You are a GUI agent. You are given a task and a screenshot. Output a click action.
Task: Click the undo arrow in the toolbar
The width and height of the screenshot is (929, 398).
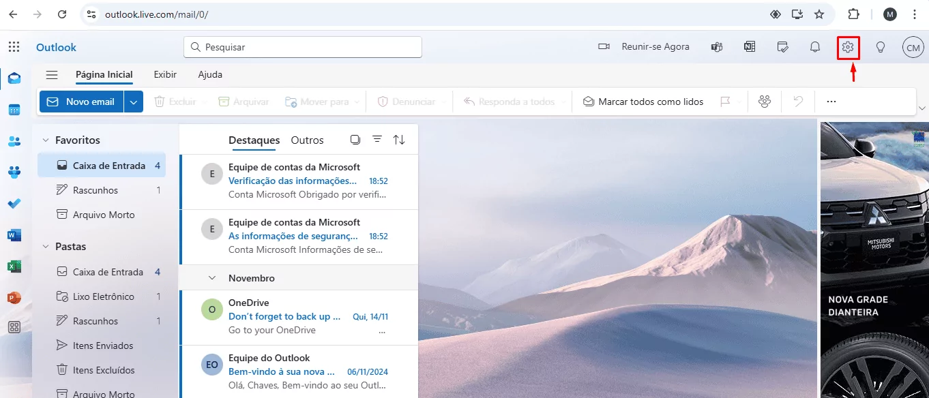click(x=798, y=102)
